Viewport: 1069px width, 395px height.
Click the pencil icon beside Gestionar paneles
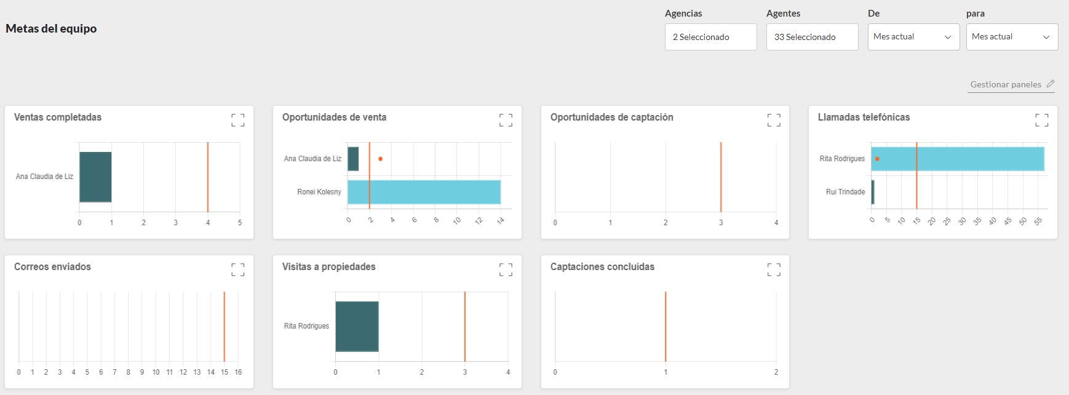[x=1051, y=84]
